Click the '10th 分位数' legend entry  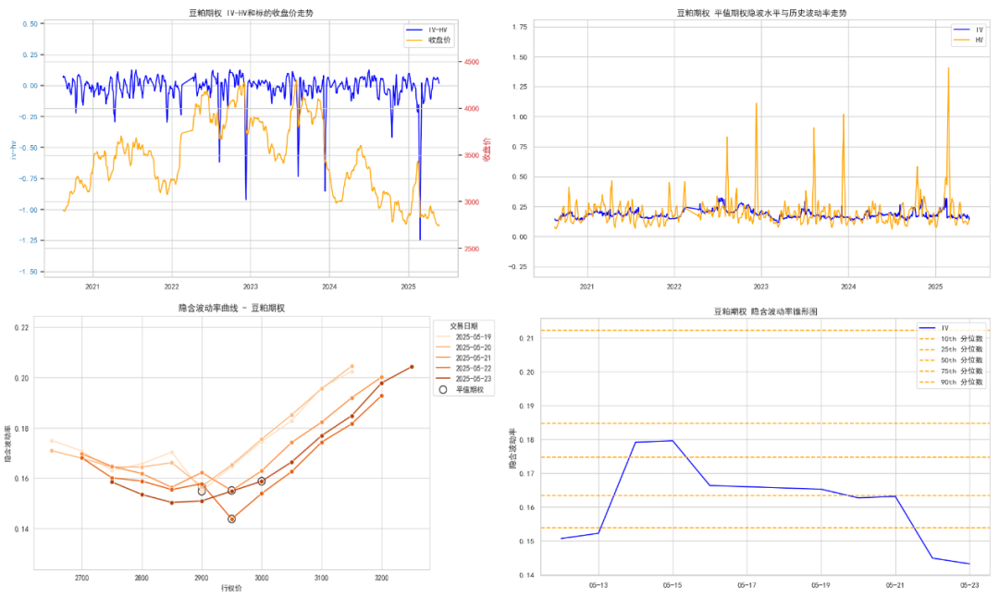click(x=951, y=339)
